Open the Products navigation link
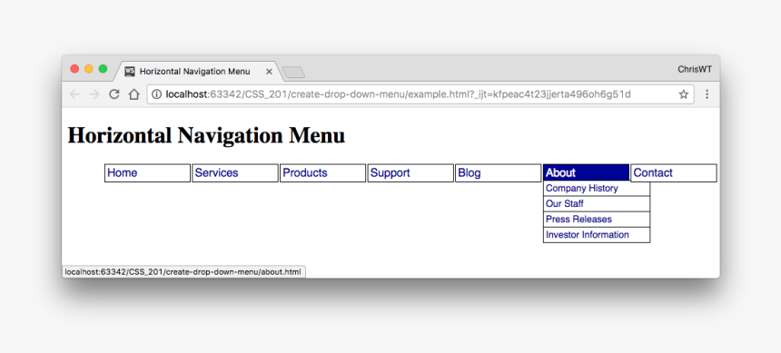 322,173
